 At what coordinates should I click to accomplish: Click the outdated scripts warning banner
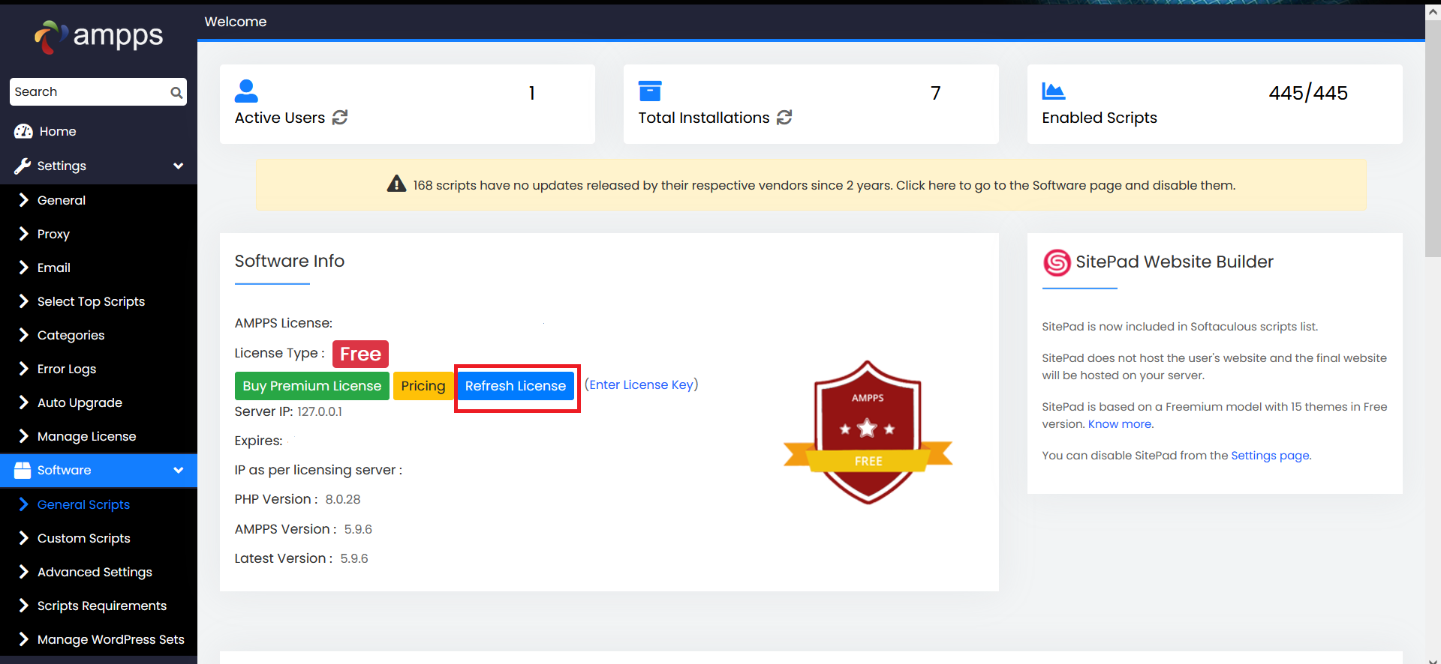click(x=811, y=184)
